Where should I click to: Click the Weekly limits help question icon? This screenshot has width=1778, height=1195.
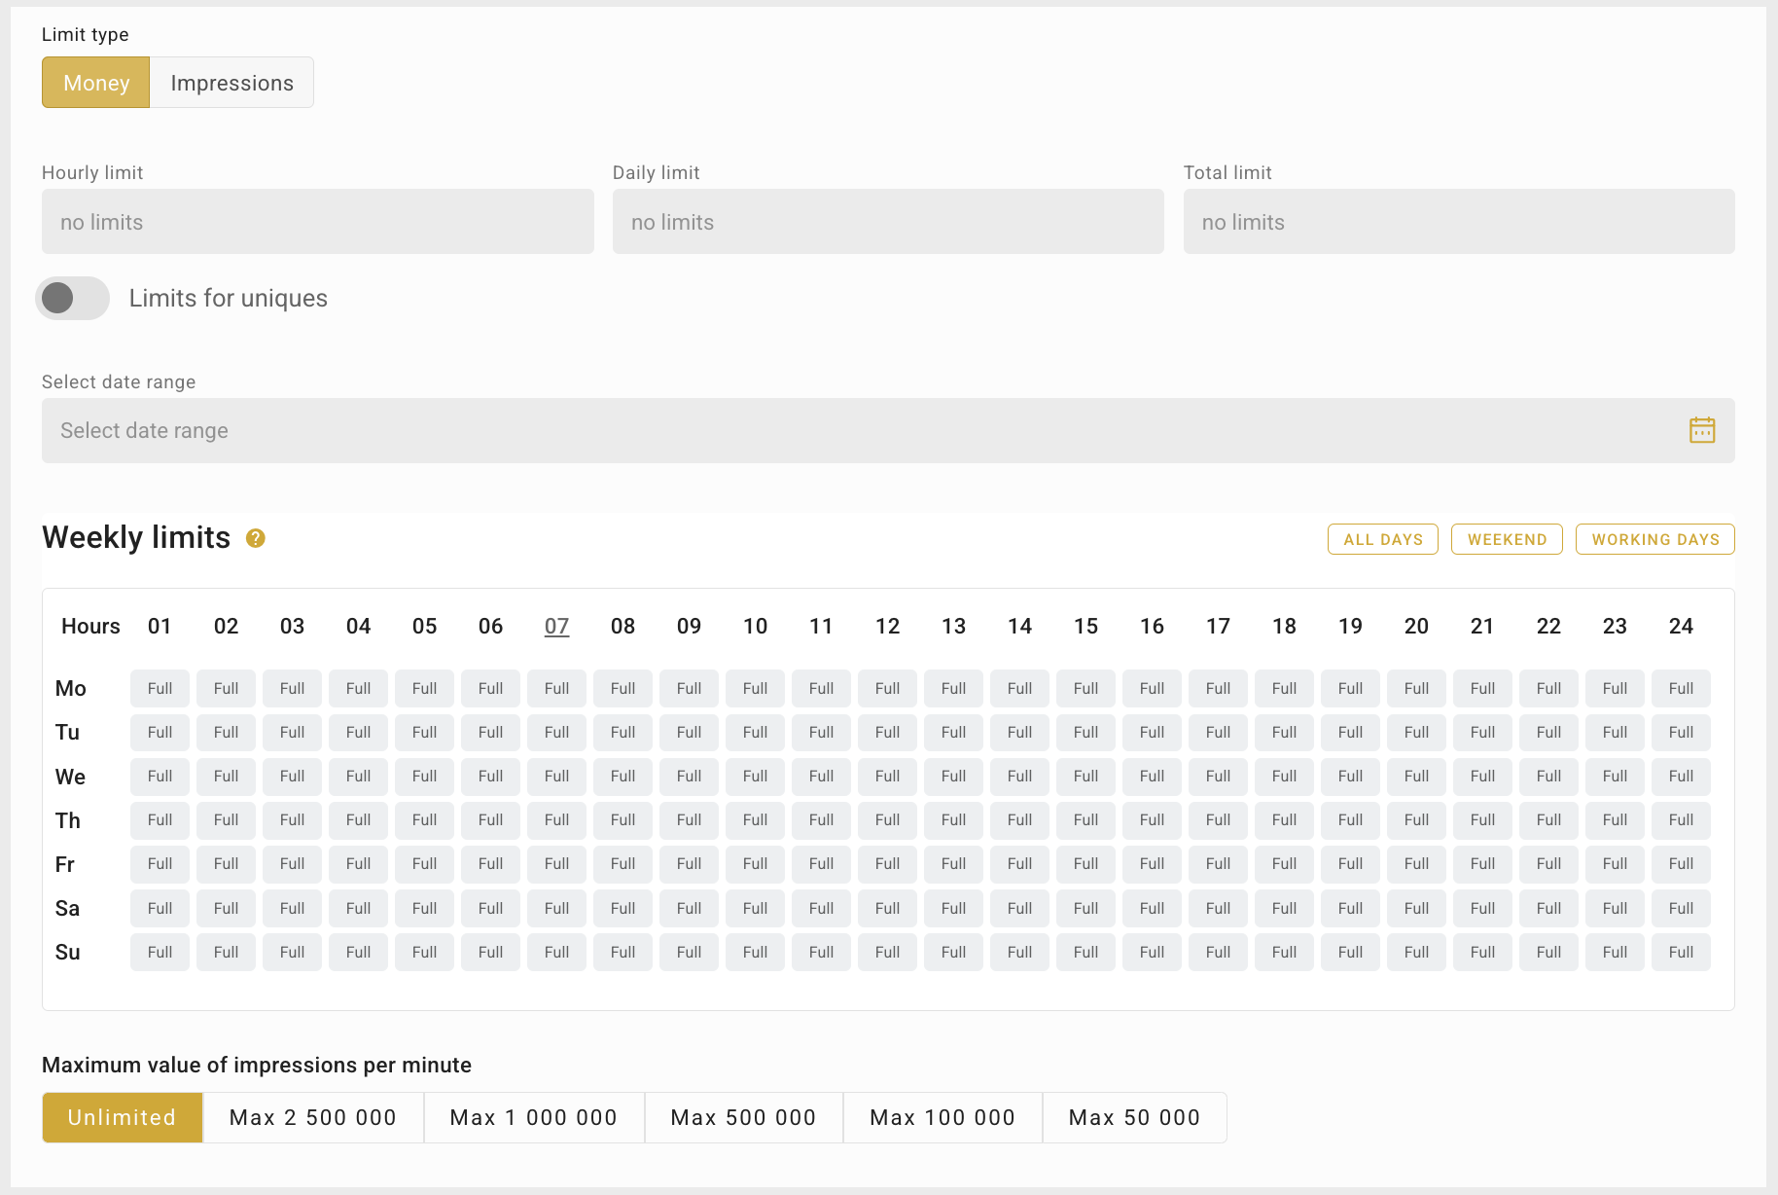point(256,538)
